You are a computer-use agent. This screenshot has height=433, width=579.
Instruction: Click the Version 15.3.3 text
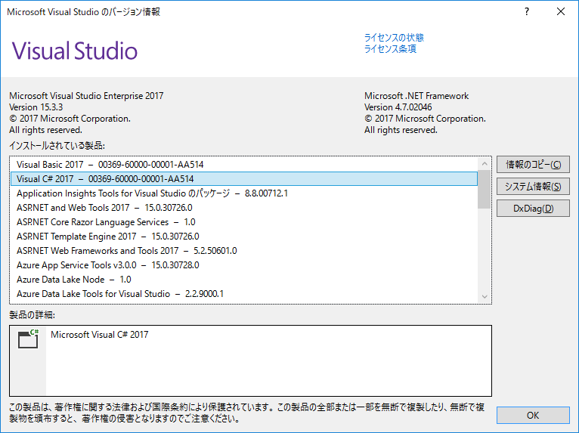36,107
